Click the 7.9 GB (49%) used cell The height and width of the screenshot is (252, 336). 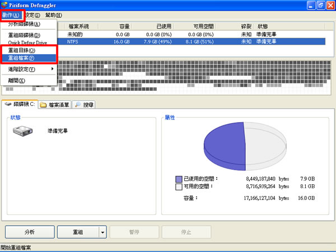(157, 41)
